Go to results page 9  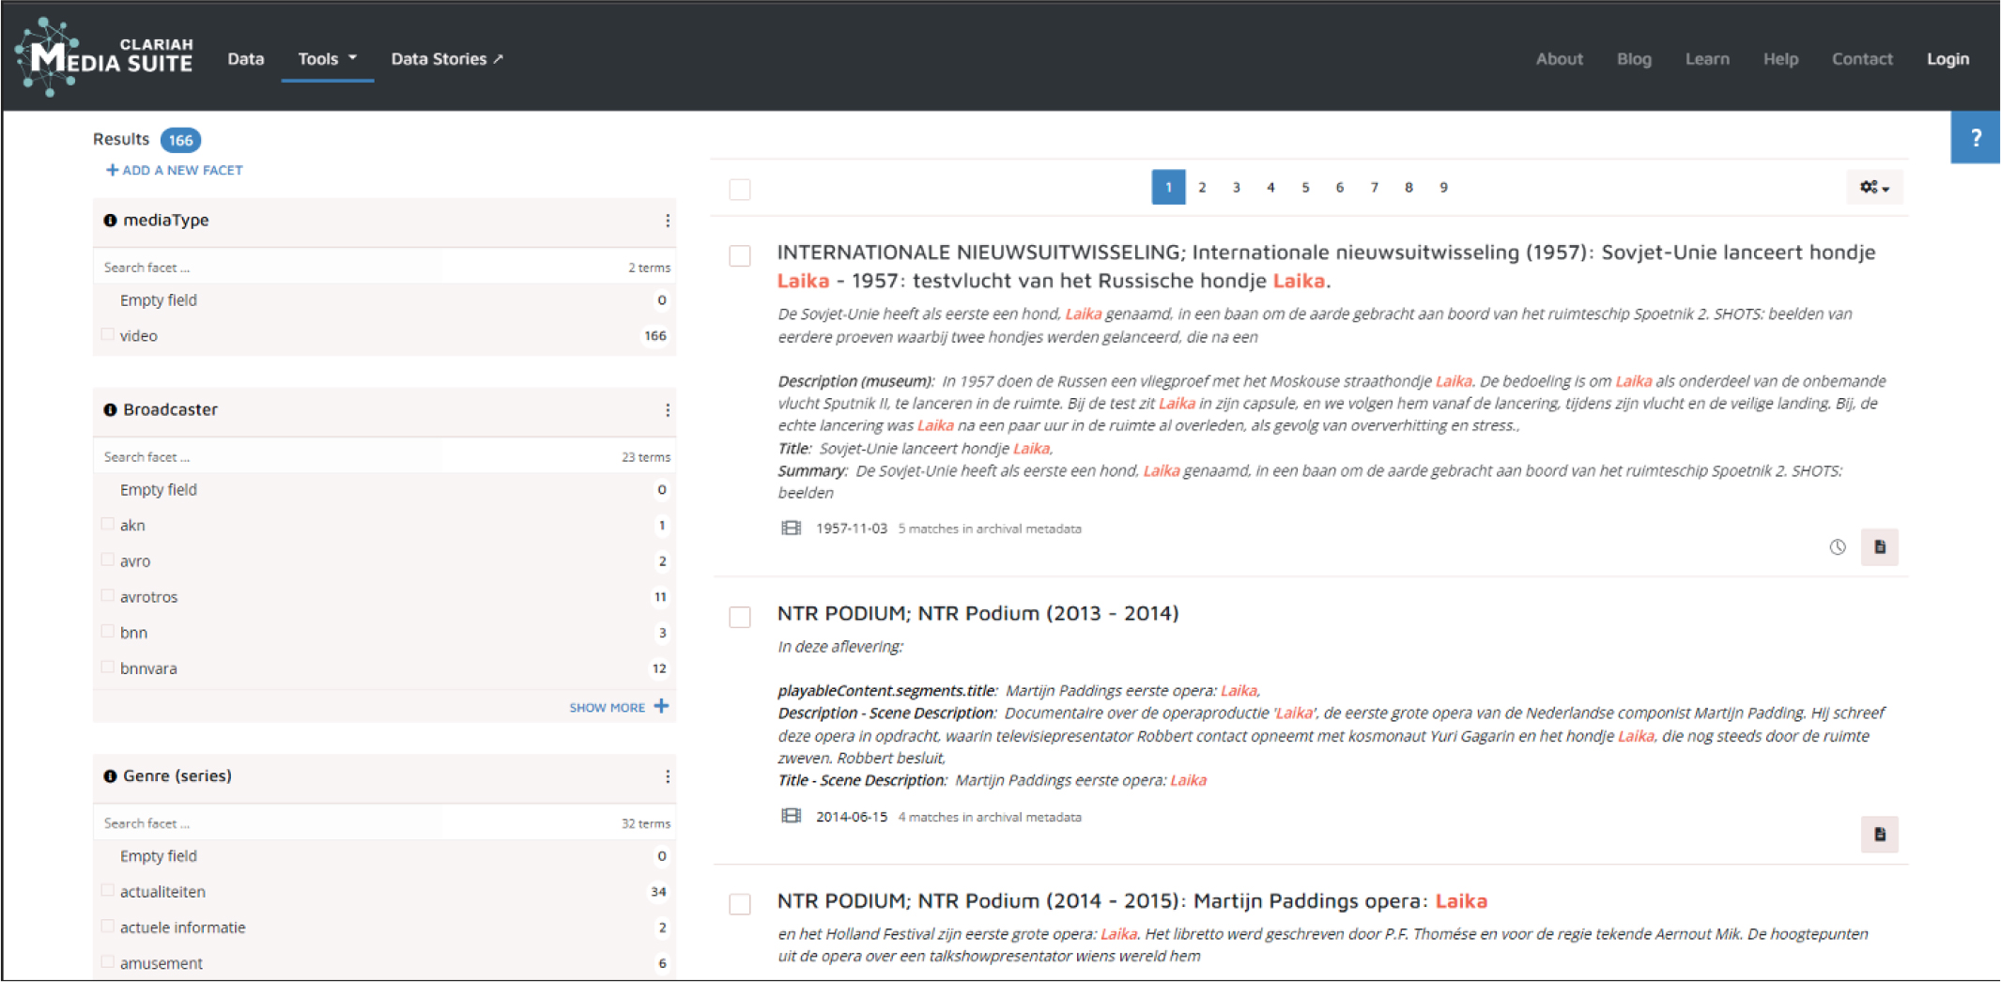click(x=1443, y=187)
